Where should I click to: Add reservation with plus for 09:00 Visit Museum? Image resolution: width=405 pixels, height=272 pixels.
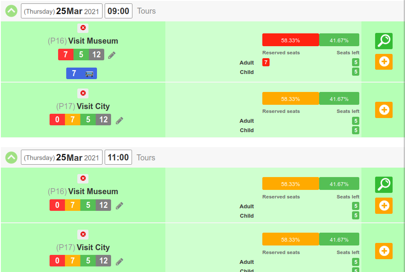pos(384,62)
